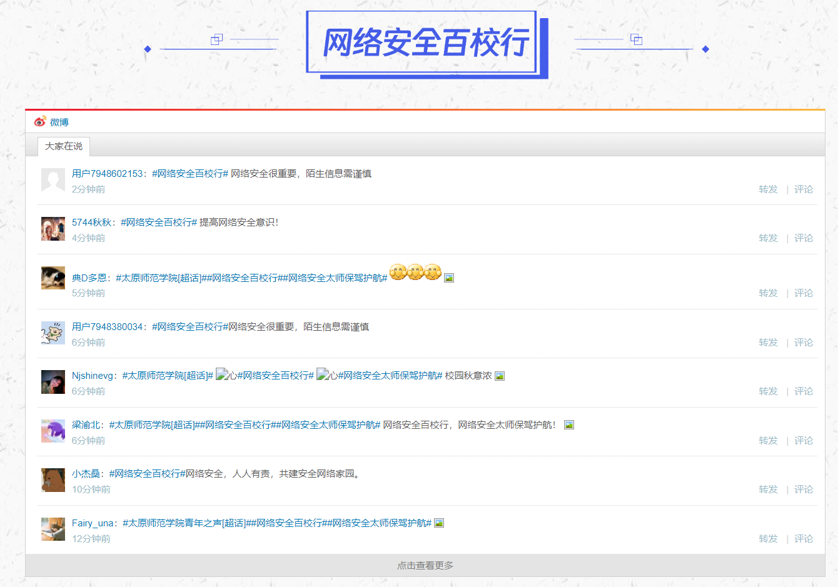Click the 网络安全百校行 title banner

point(425,43)
